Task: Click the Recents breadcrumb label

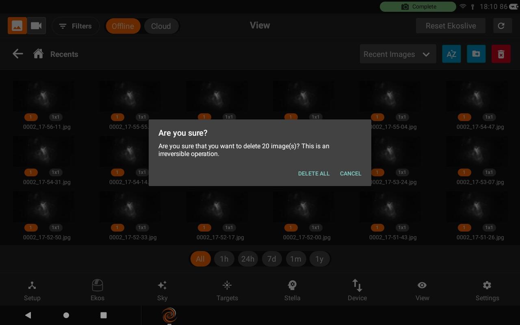Action: (x=64, y=54)
